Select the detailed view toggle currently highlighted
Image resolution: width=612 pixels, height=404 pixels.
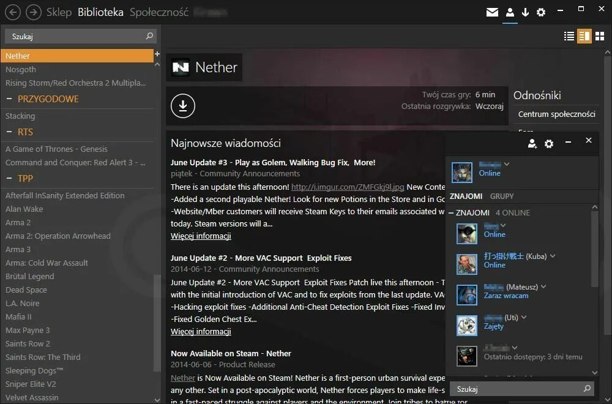click(583, 36)
